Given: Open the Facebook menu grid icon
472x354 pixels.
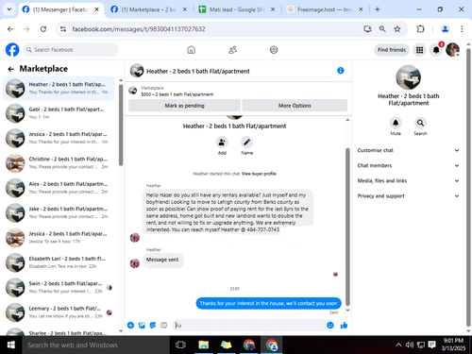Looking at the screenshot, I should coord(419,50).
